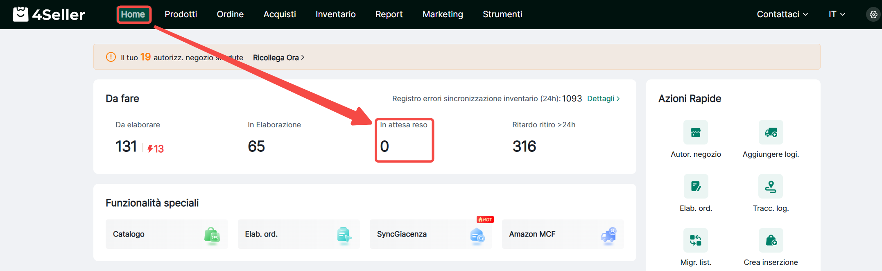Click the Crea inserzione bag icon
Viewport: 882px width, 271px height.
tap(771, 240)
